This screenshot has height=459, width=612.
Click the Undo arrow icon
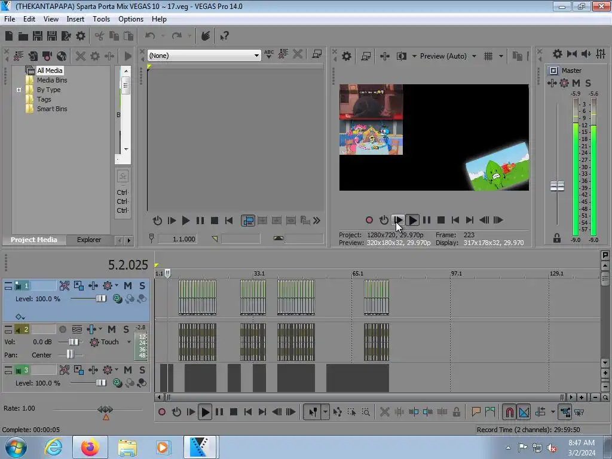(x=150, y=36)
